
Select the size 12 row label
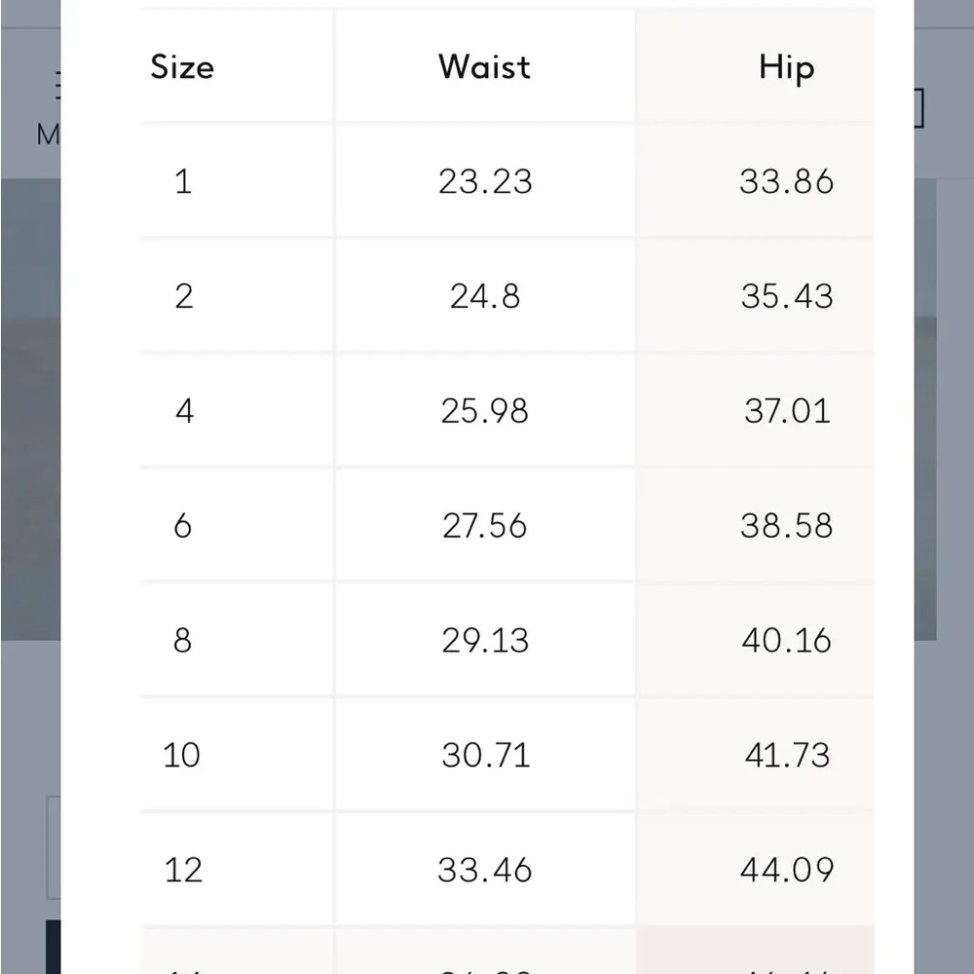[x=183, y=869]
